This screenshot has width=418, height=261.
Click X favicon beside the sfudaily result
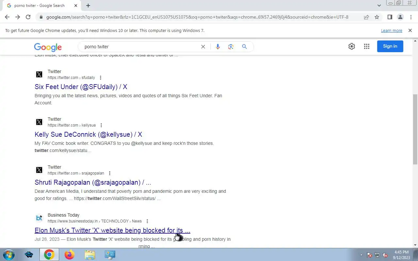click(x=39, y=74)
